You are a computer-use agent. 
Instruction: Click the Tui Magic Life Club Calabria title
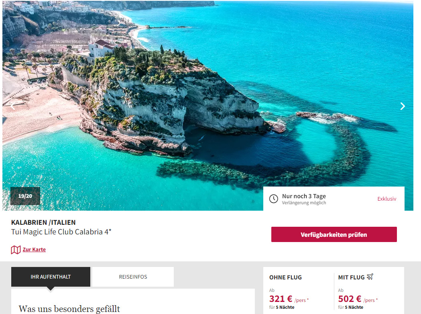[61, 232]
